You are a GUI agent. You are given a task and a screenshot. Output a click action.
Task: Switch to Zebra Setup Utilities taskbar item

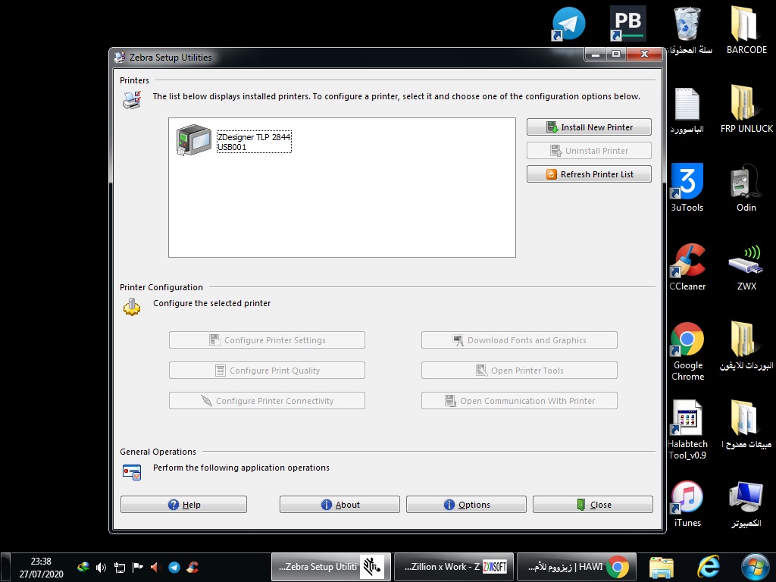pyautogui.click(x=331, y=567)
